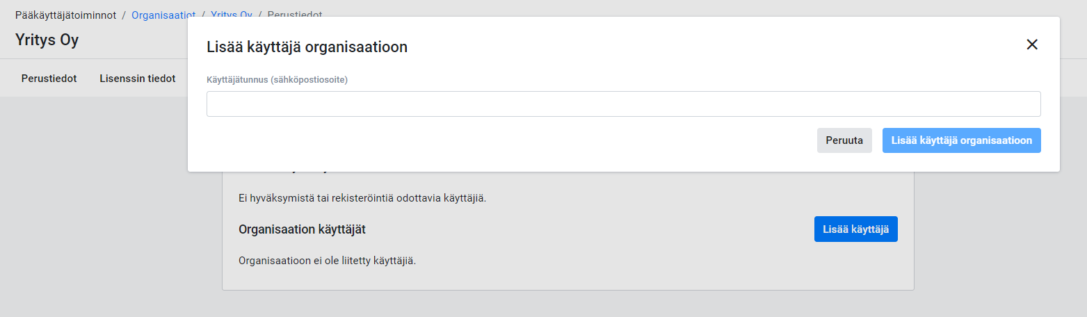Click the dialog title Lisää käyttäjä organisaatioon
This screenshot has height=317, width=1087.
(307, 47)
